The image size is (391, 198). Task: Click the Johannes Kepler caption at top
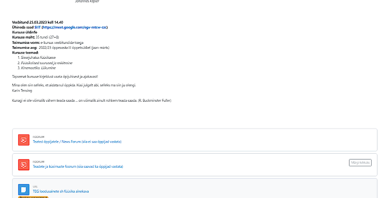[87, 1]
